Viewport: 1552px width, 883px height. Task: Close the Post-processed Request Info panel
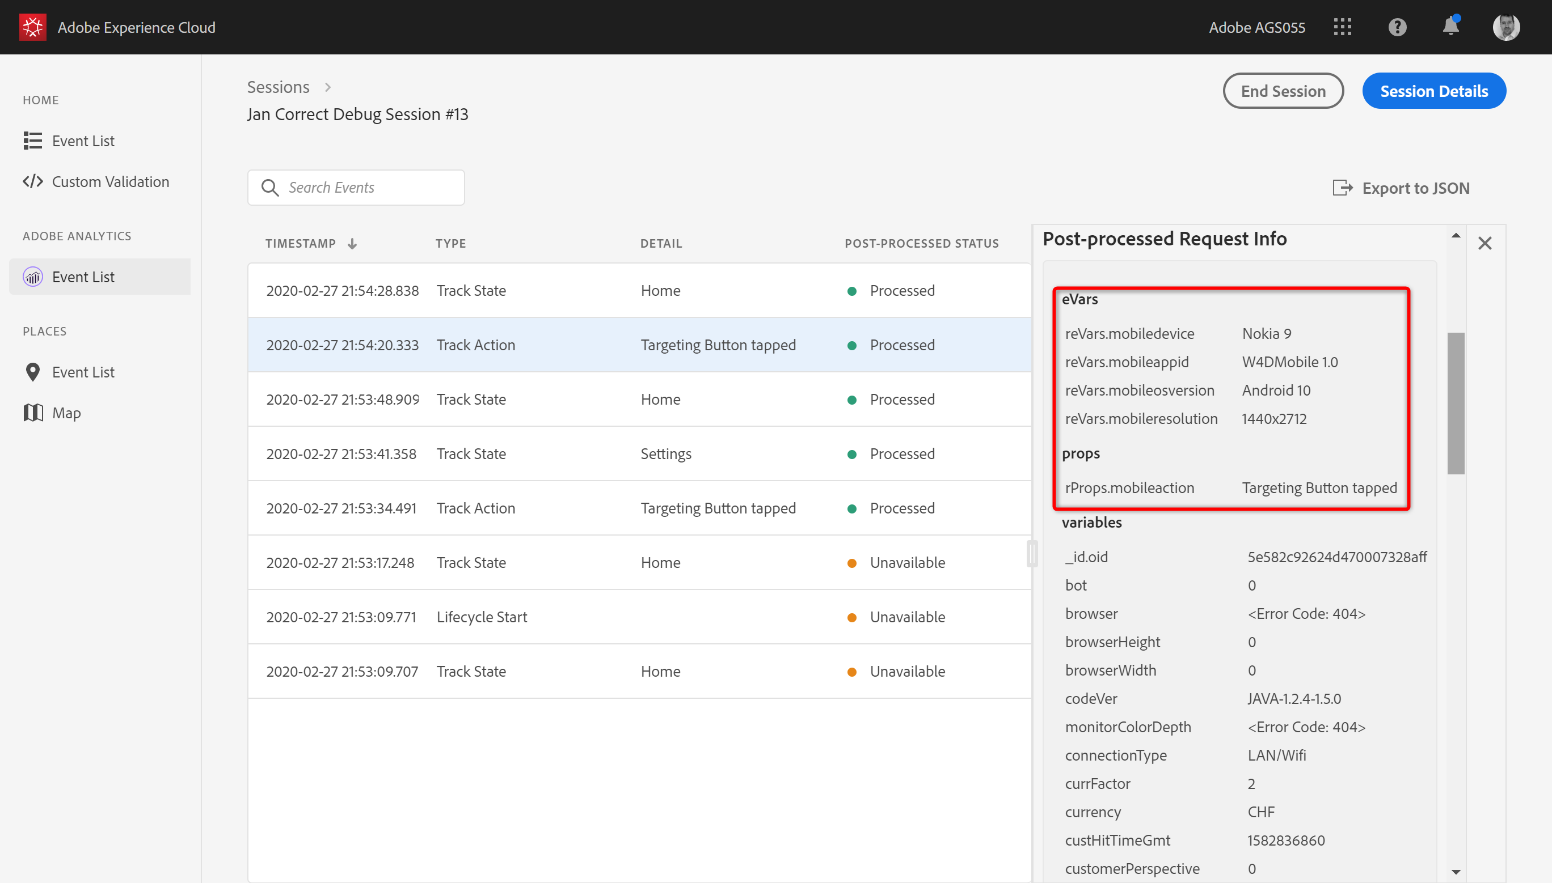point(1484,243)
